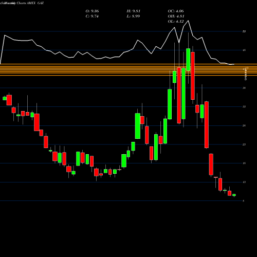Click the open price "O: 9.36"

coord(92,11)
